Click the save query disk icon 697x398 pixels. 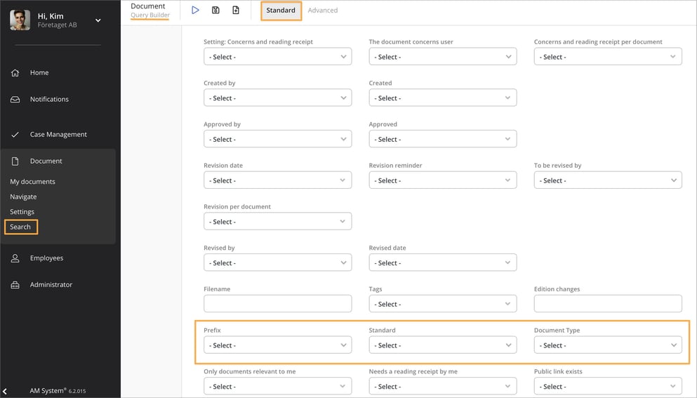click(x=215, y=10)
